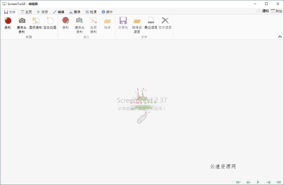Open the 统计 statistics tab
This screenshot has height=185, width=284.
pyautogui.click(x=107, y=12)
